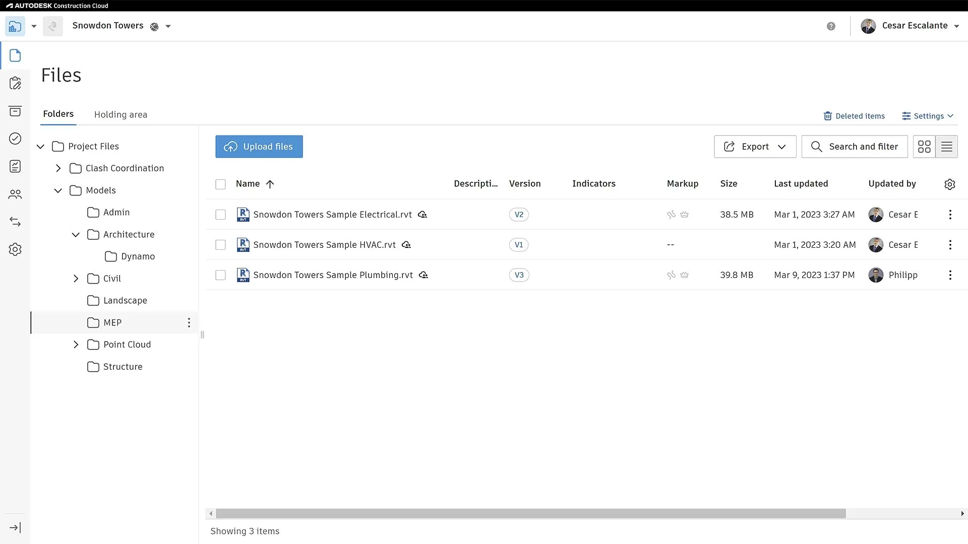Select the Structure folder in tree
The image size is (968, 544).
123,367
